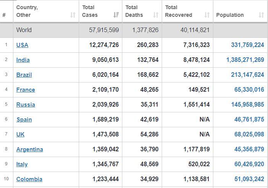Open the Russia country link
The height and width of the screenshot is (188, 268).
point(26,104)
